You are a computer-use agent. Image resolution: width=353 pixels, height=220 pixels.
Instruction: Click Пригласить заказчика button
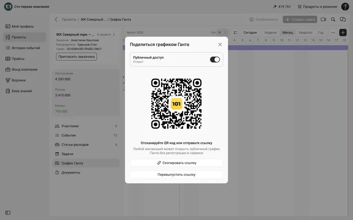coord(77,57)
